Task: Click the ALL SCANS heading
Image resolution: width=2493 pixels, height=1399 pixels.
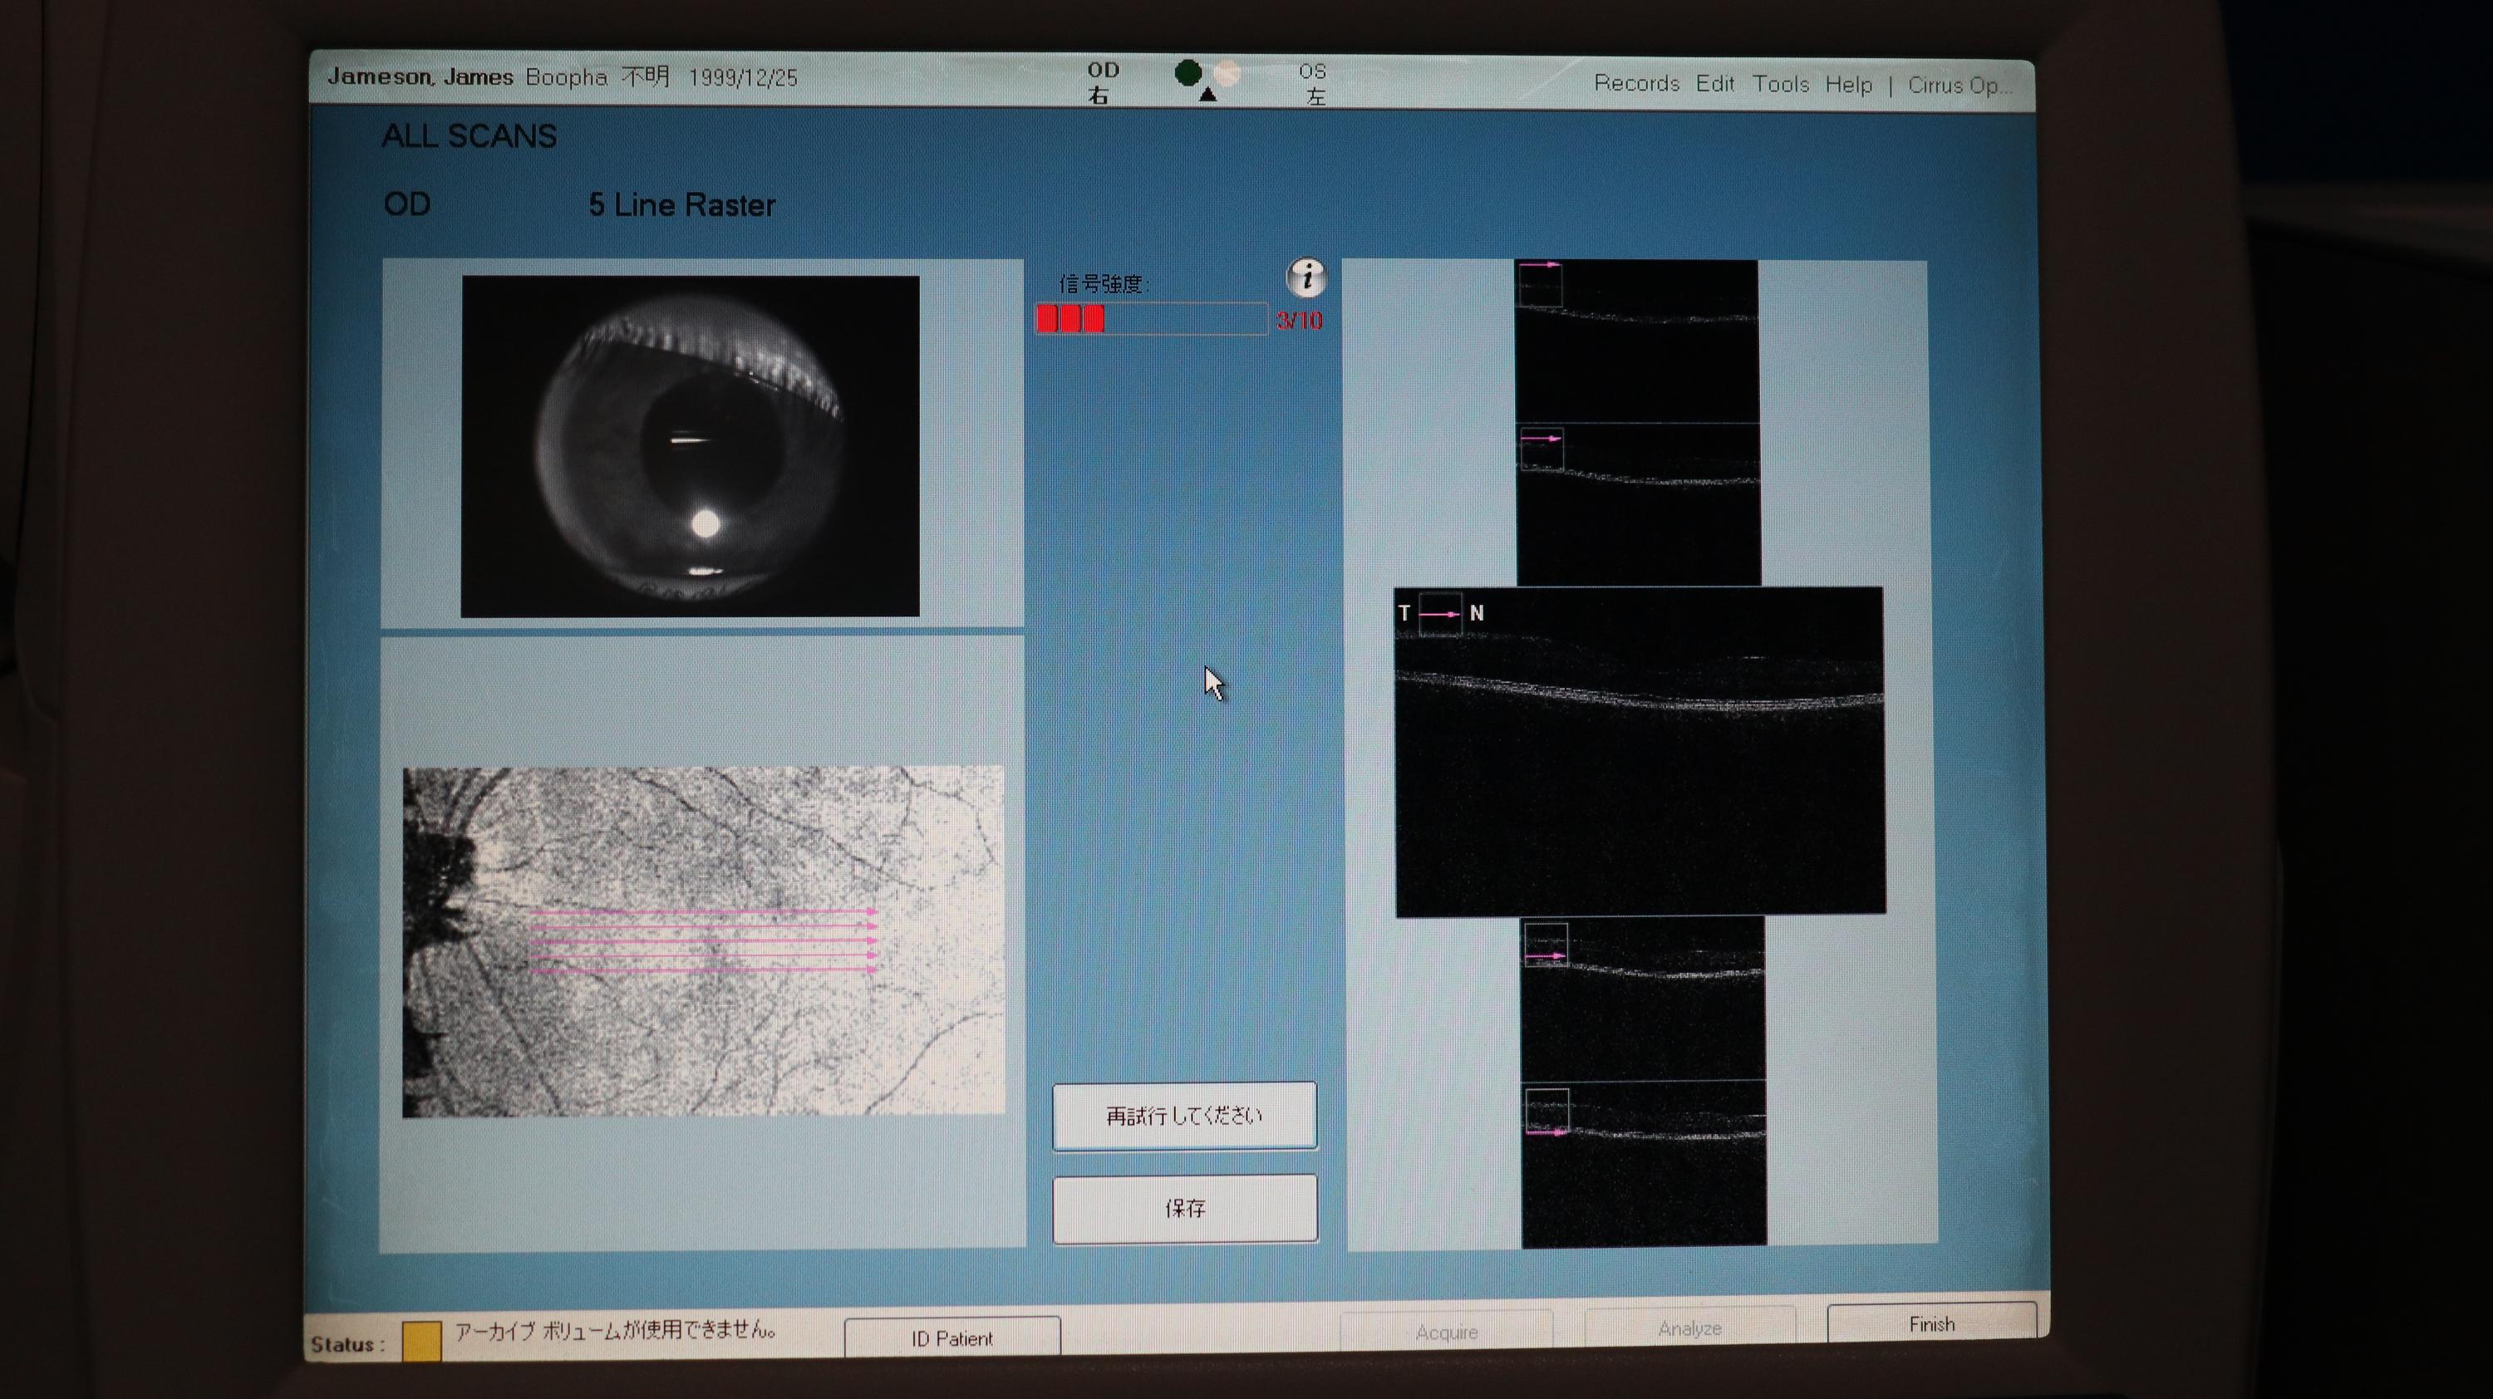Action: pos(470,136)
